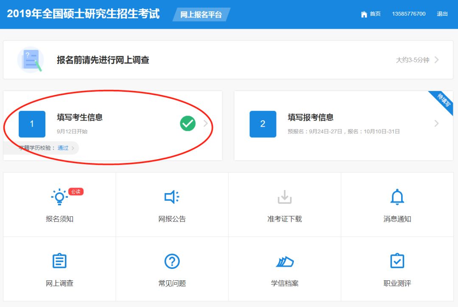458x307 pixels.
Task: Expand the 填写报考信息 chevron arrow
Action: click(x=436, y=124)
